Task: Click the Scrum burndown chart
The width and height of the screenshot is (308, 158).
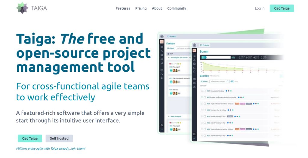Action: [239, 67]
